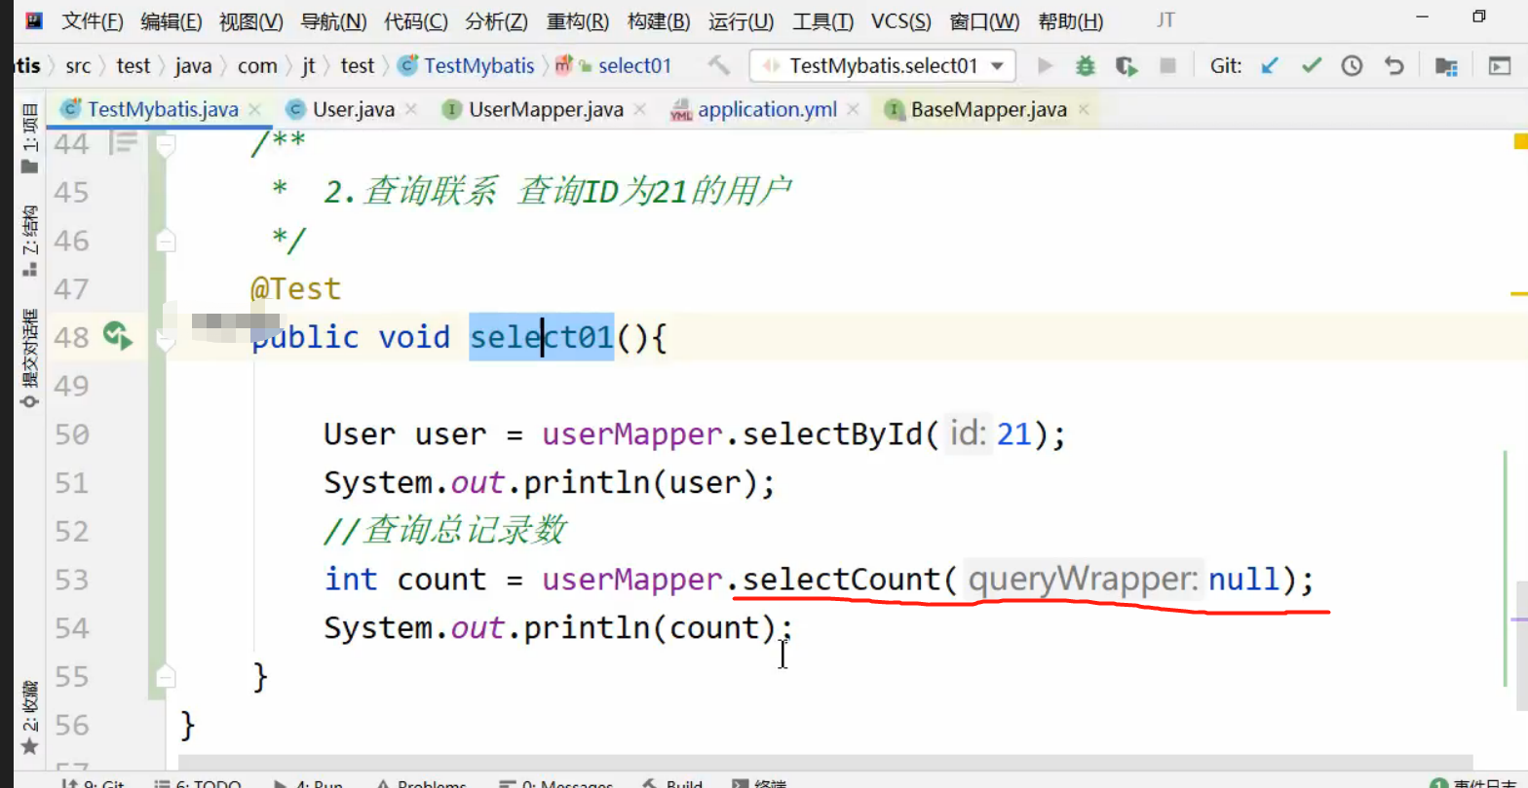
Task: Click the src breadcrumb in navigation bar
Action: [x=78, y=65]
